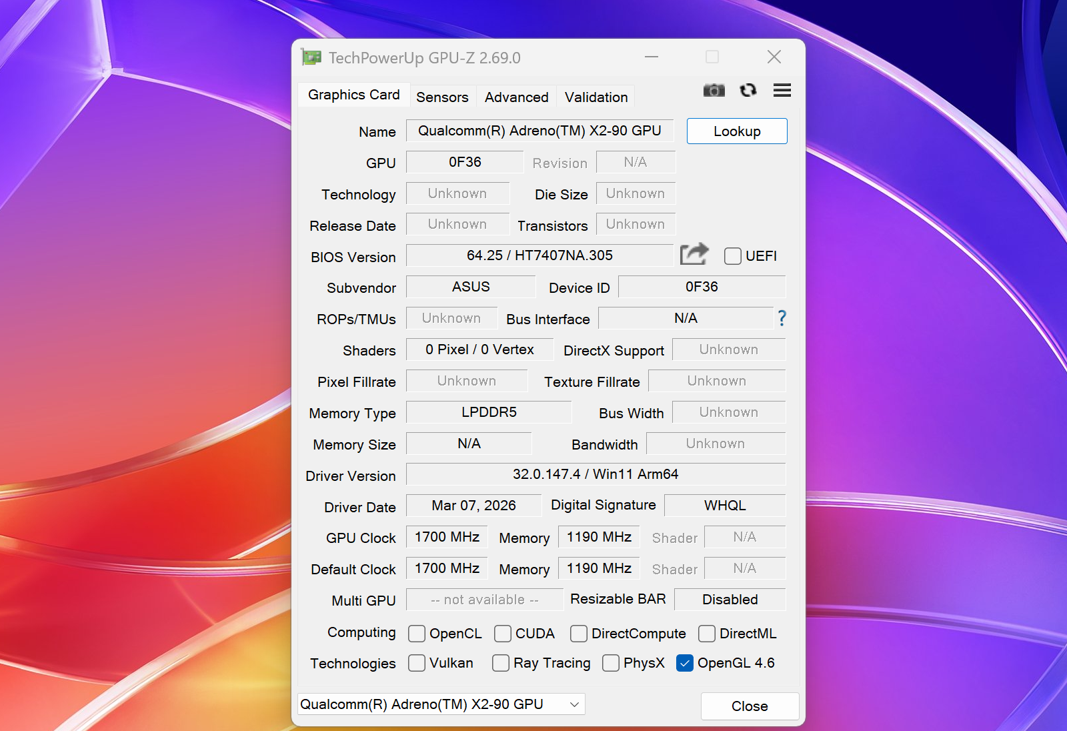Image resolution: width=1067 pixels, height=731 pixels.
Task: Click the Die Size Unknown value
Action: click(636, 193)
